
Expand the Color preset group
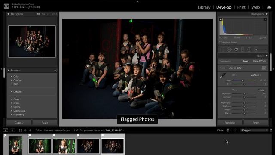[12, 76]
